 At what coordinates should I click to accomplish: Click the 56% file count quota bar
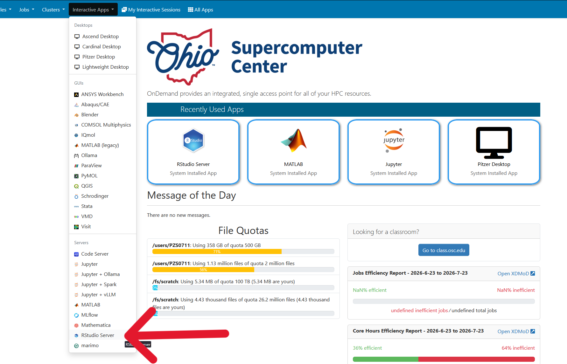click(243, 270)
